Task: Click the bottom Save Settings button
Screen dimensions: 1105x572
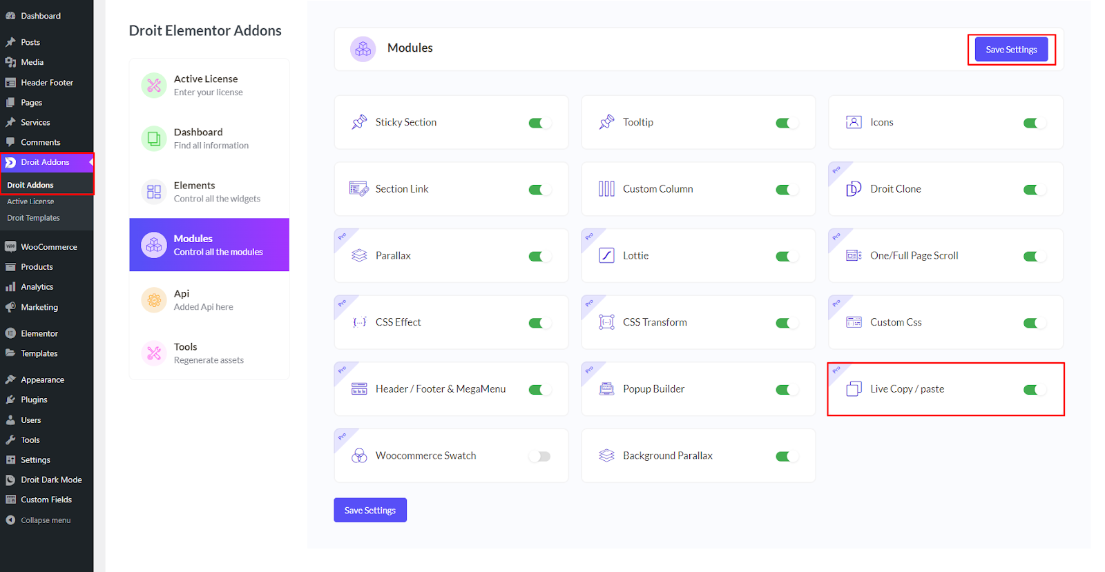Action: [370, 511]
